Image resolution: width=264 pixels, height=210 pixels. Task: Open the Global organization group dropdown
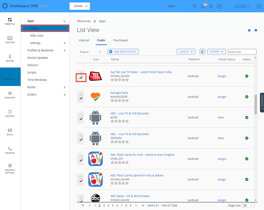click(x=80, y=6)
